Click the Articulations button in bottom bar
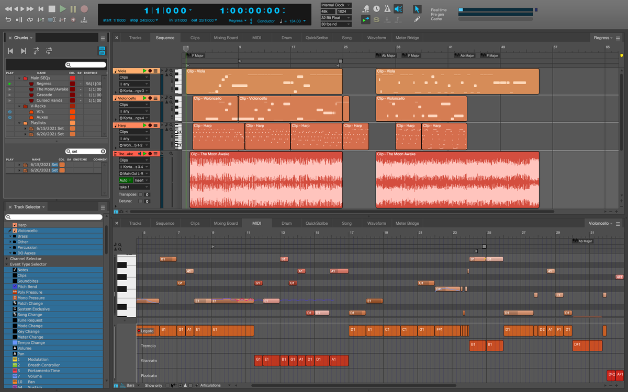The height and width of the screenshot is (392, 628). coord(210,385)
